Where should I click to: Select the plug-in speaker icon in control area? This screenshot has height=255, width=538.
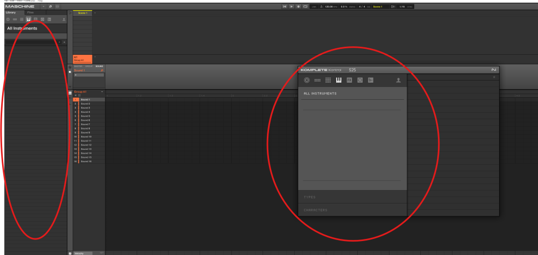(70, 72)
